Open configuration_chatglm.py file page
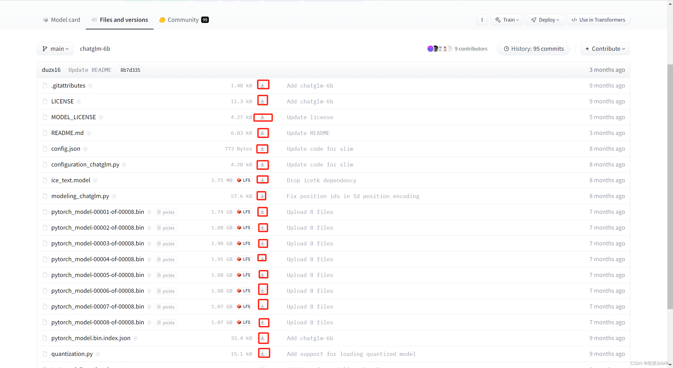The height and width of the screenshot is (368, 673). pyautogui.click(x=85, y=164)
